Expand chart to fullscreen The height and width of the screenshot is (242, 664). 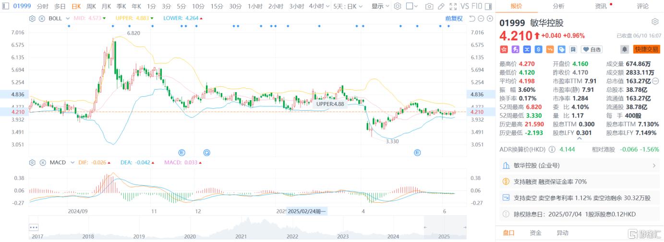coord(453,6)
